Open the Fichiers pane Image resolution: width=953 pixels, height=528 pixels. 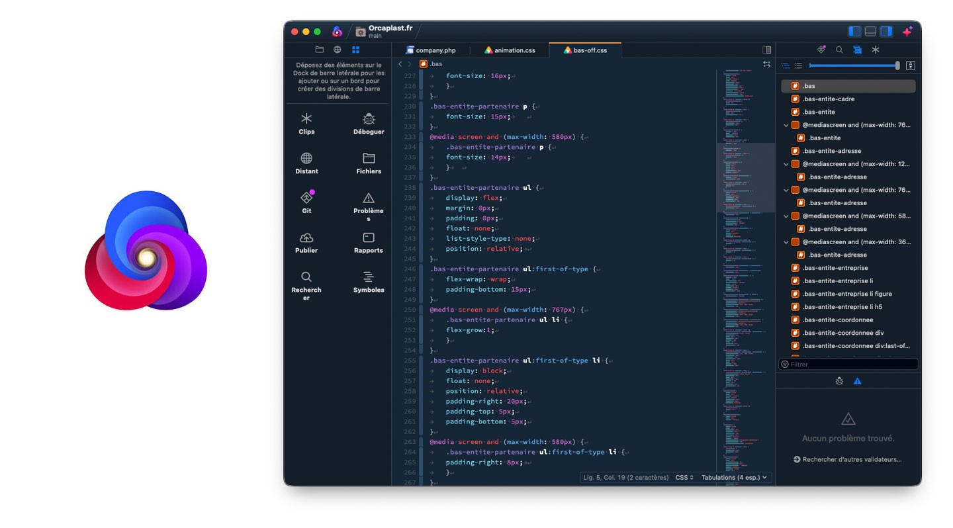pyautogui.click(x=368, y=163)
